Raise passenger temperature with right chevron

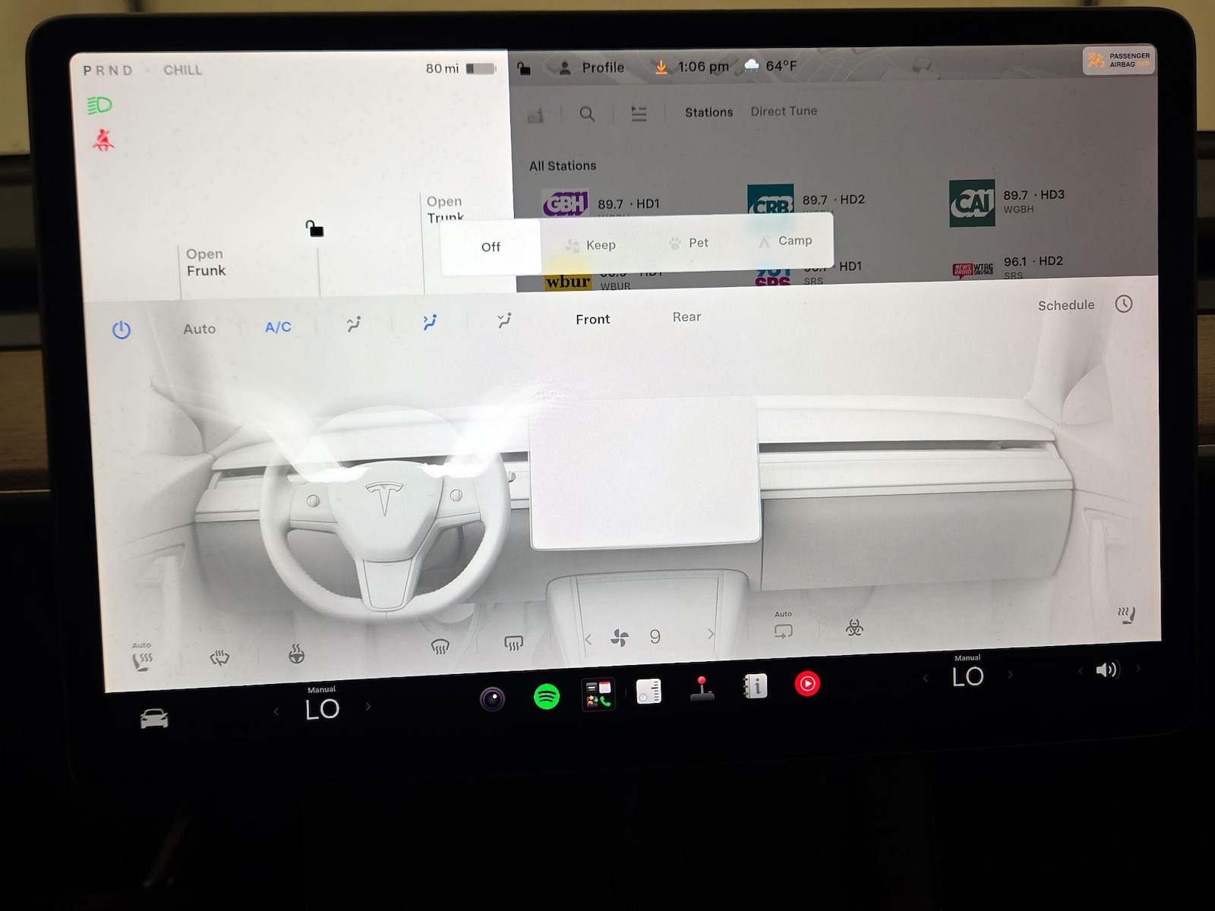click(x=1010, y=674)
